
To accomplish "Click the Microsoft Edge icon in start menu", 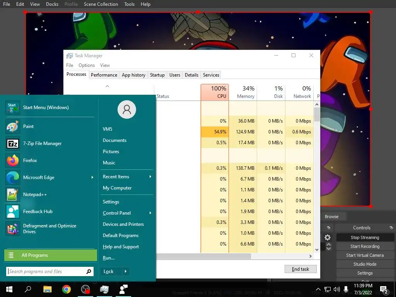I will pos(13,177).
